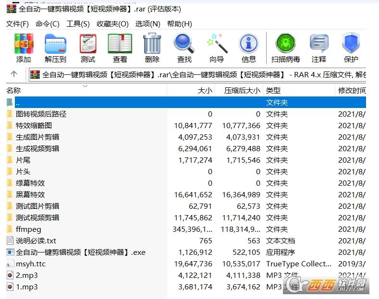Open the View (查看) book icon
The width and height of the screenshot is (379, 299).
pyautogui.click(x=120, y=44)
